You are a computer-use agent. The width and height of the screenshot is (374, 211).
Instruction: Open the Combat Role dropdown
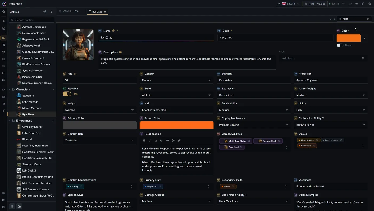pos(99,140)
